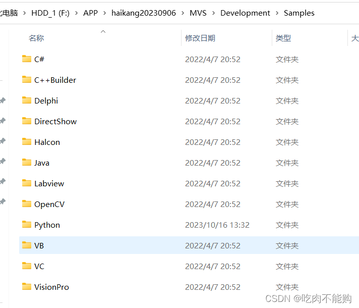Image resolution: width=359 pixels, height=308 pixels.
Task: Select the Python folder icon
Action: (27, 224)
